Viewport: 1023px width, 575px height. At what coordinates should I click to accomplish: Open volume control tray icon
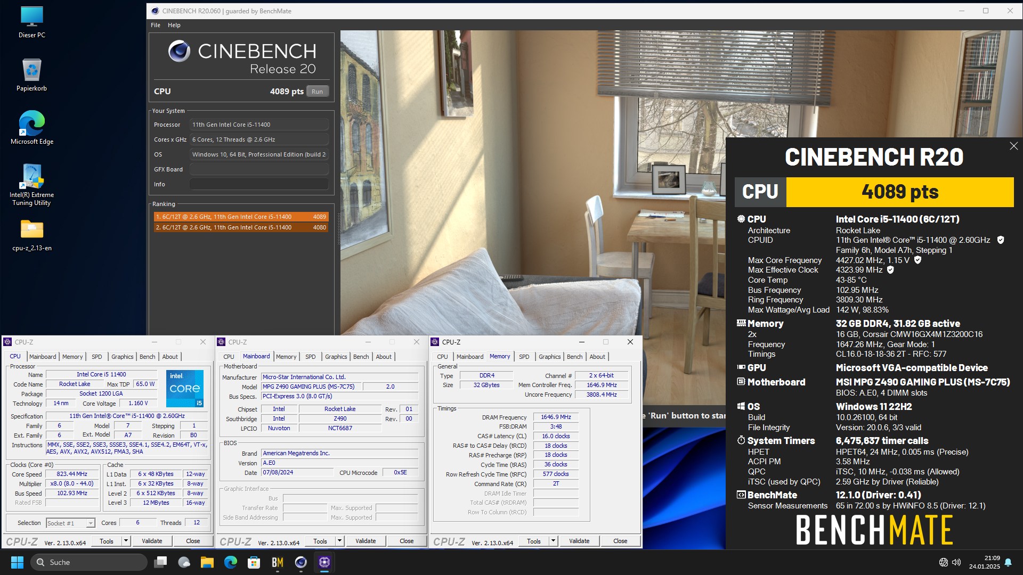[x=956, y=562]
